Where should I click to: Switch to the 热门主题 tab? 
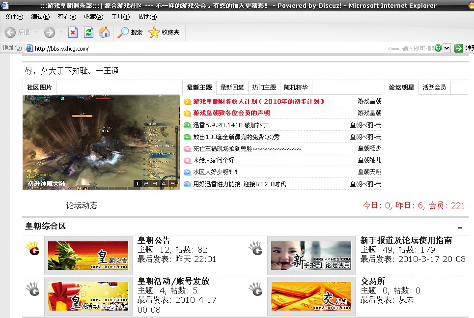tap(264, 87)
